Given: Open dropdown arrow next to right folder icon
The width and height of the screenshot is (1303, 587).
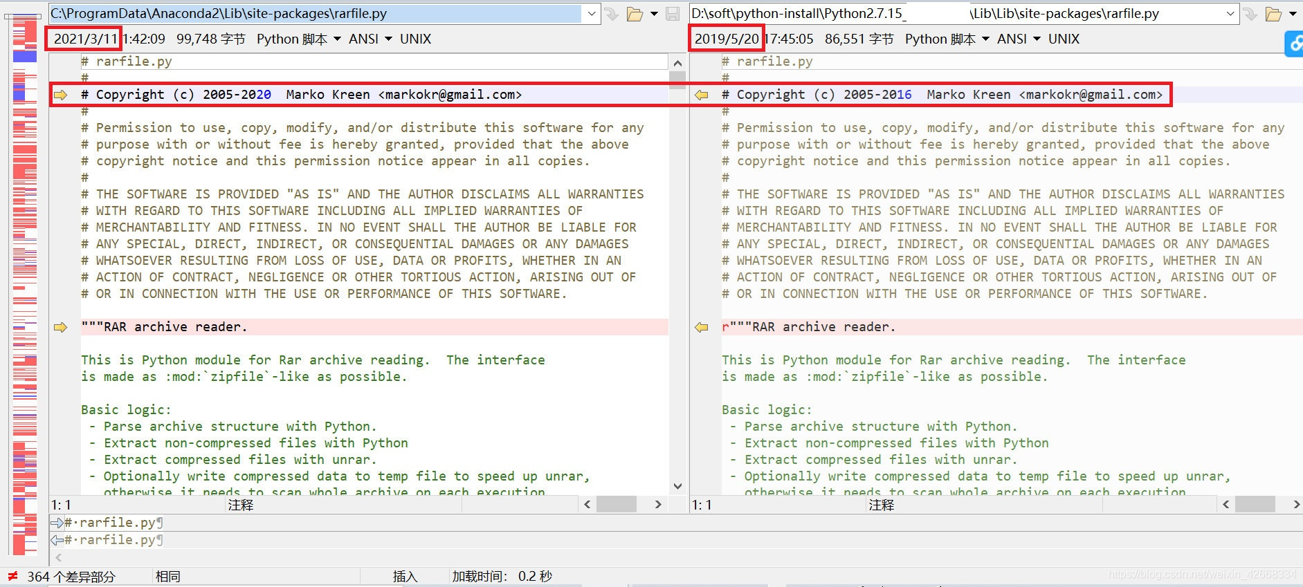Looking at the screenshot, I should (1293, 14).
